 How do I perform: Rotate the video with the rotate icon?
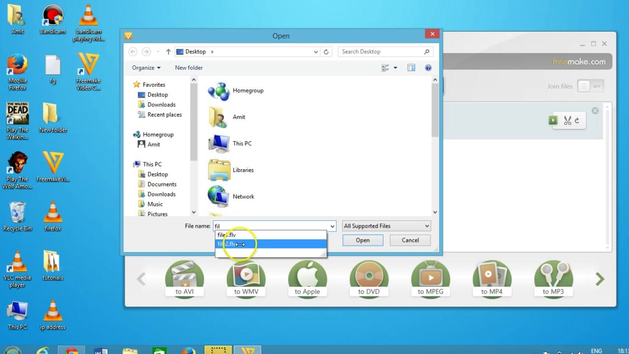pyautogui.click(x=577, y=120)
